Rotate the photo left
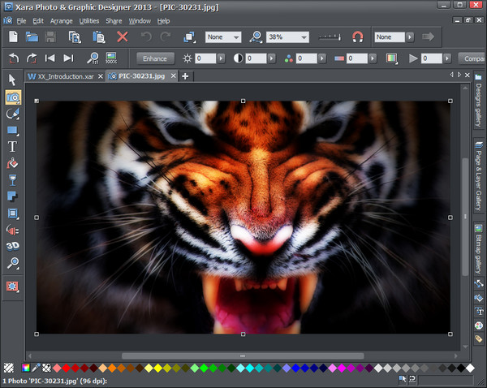The width and height of the screenshot is (487, 388). [14, 58]
